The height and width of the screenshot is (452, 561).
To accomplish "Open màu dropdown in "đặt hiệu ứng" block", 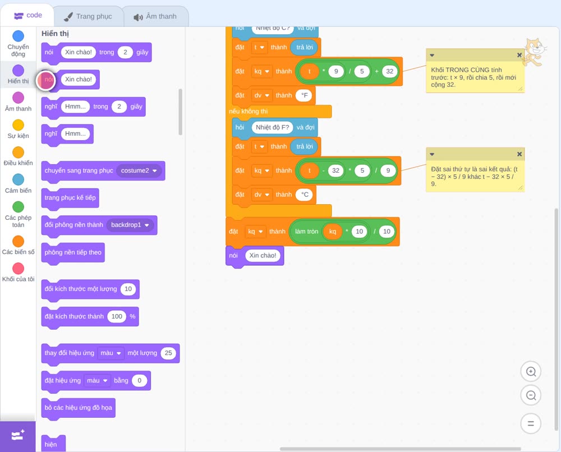I will pos(97,380).
